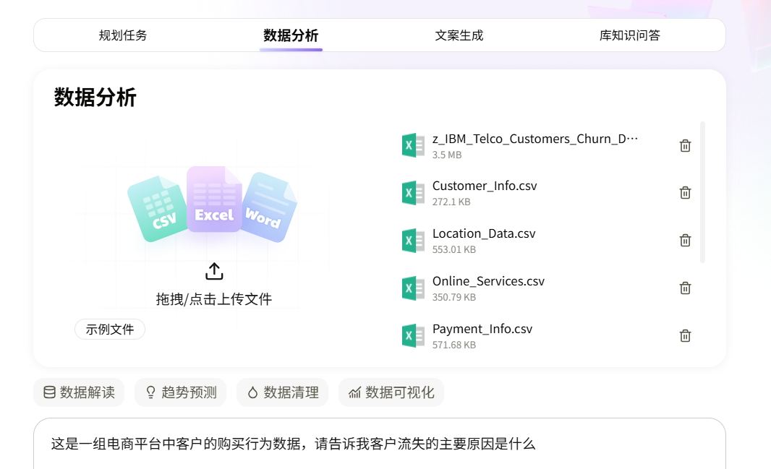
Task: Switch to the 文案生成 tab
Action: pos(459,35)
